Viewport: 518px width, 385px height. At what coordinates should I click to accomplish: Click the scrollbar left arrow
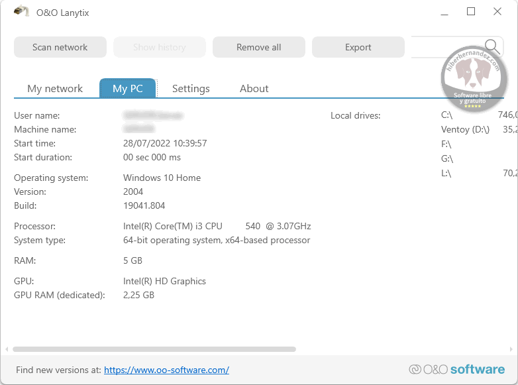tap(7, 349)
